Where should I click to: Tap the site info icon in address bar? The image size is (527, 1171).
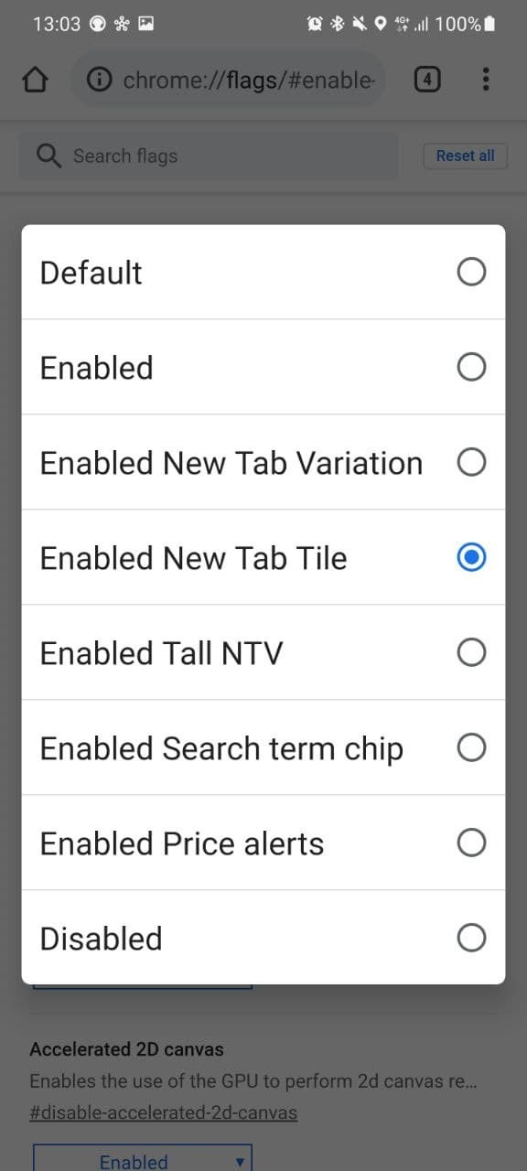point(99,81)
